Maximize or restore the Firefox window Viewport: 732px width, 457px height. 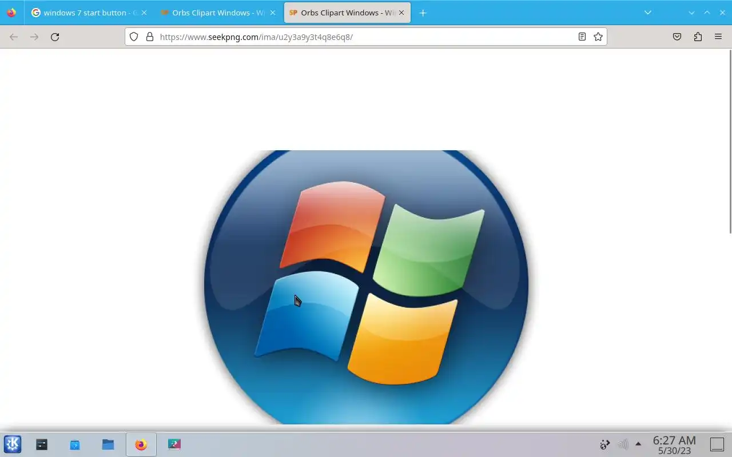(707, 13)
